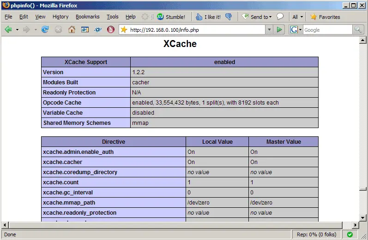The image size is (368, 240).
Task: Click the 'xcache.count' directive
Action: [61, 182]
